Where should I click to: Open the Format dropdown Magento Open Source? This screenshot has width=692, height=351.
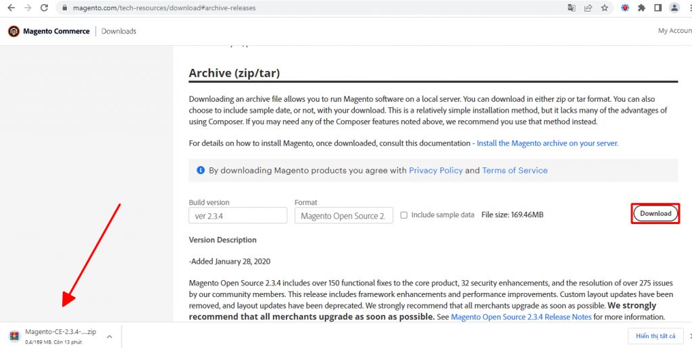tap(344, 215)
